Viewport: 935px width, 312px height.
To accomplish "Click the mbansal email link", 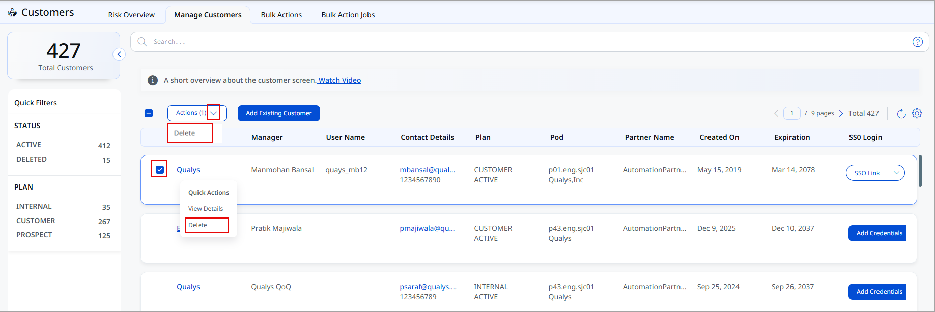I will pyautogui.click(x=428, y=170).
